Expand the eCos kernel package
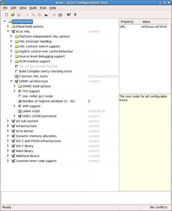Image resolution: width=172 pixels, height=211 pixels. (x=8, y=131)
